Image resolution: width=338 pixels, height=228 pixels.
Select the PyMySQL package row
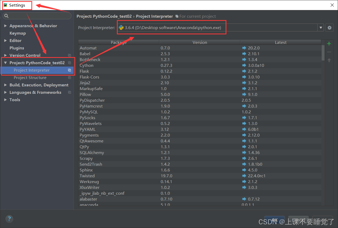pos(200,112)
